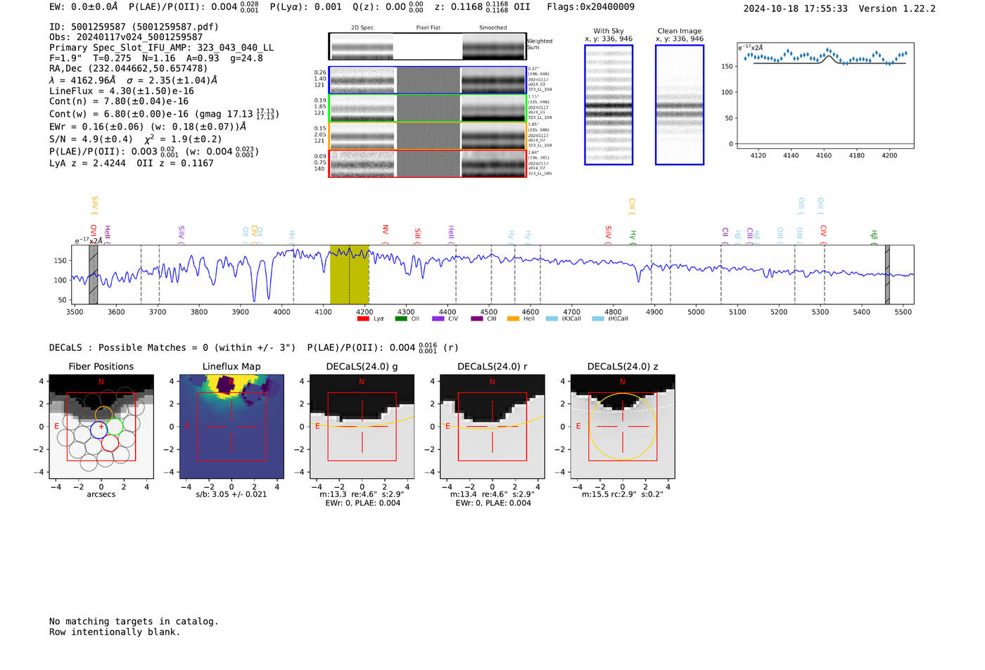Screen dimensions: 985x670
Task: Pick the orange fiber circle in Fiber Positions
Action: [x=103, y=414]
